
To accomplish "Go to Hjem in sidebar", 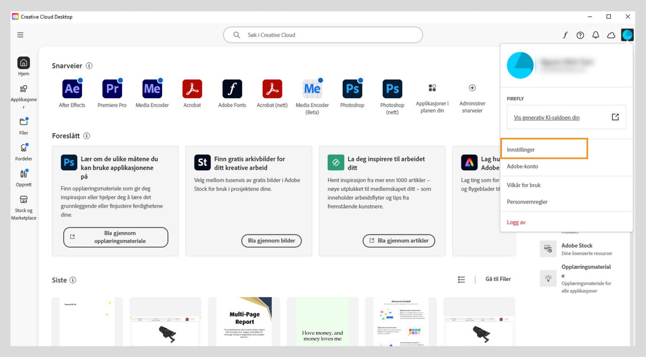I will (24, 66).
